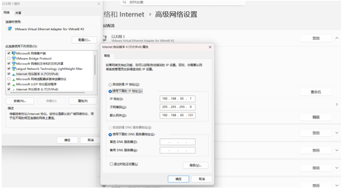The image size is (348, 194).
Task: Select 自动获得 DNS 服务器地址 radio button
Action: pyautogui.click(x=110, y=128)
